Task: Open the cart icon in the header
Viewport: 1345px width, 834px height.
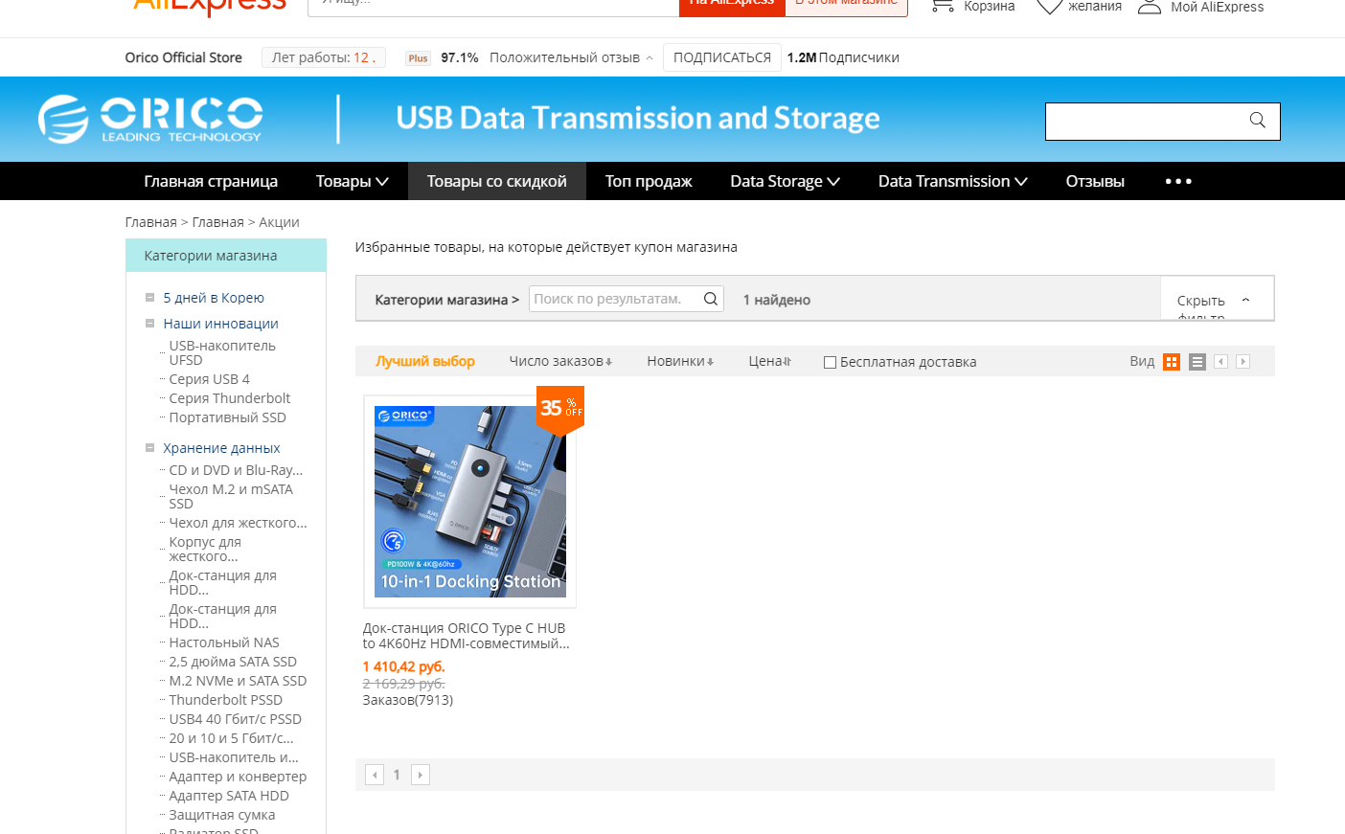Action: click(x=943, y=6)
